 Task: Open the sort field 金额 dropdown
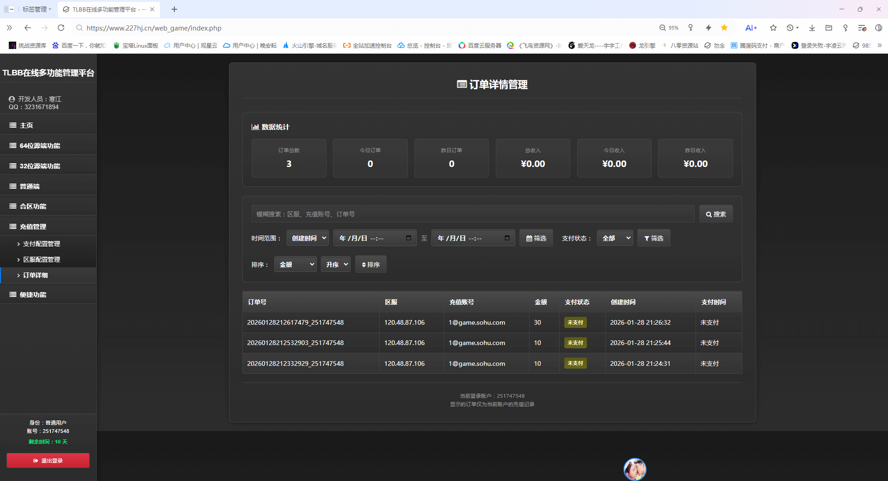coord(295,264)
